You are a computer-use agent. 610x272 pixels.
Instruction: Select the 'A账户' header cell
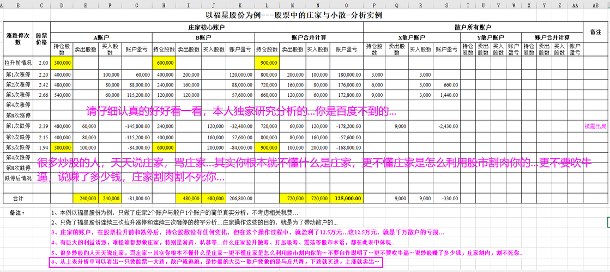[x=101, y=38]
